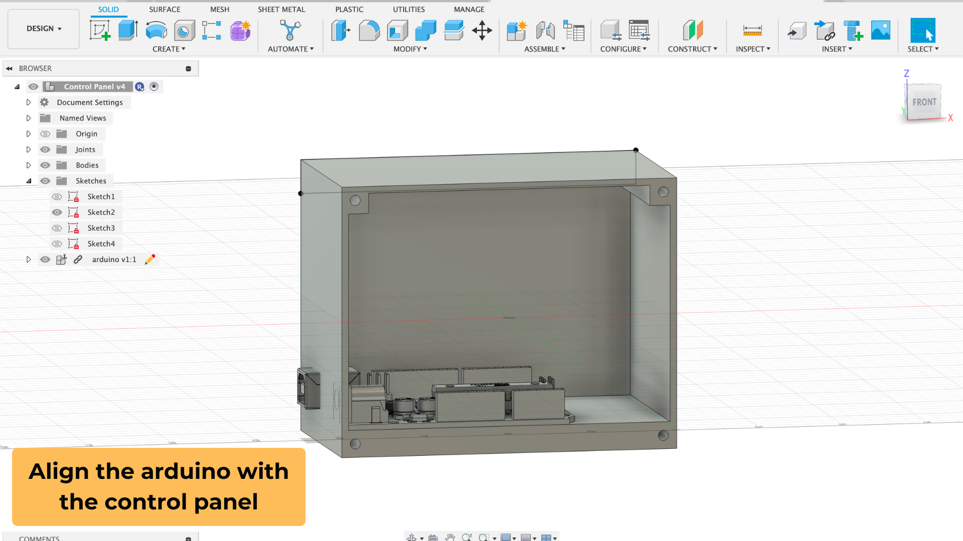The height and width of the screenshot is (541, 963).
Task: Select the Extrude tool icon
Action: coord(128,31)
